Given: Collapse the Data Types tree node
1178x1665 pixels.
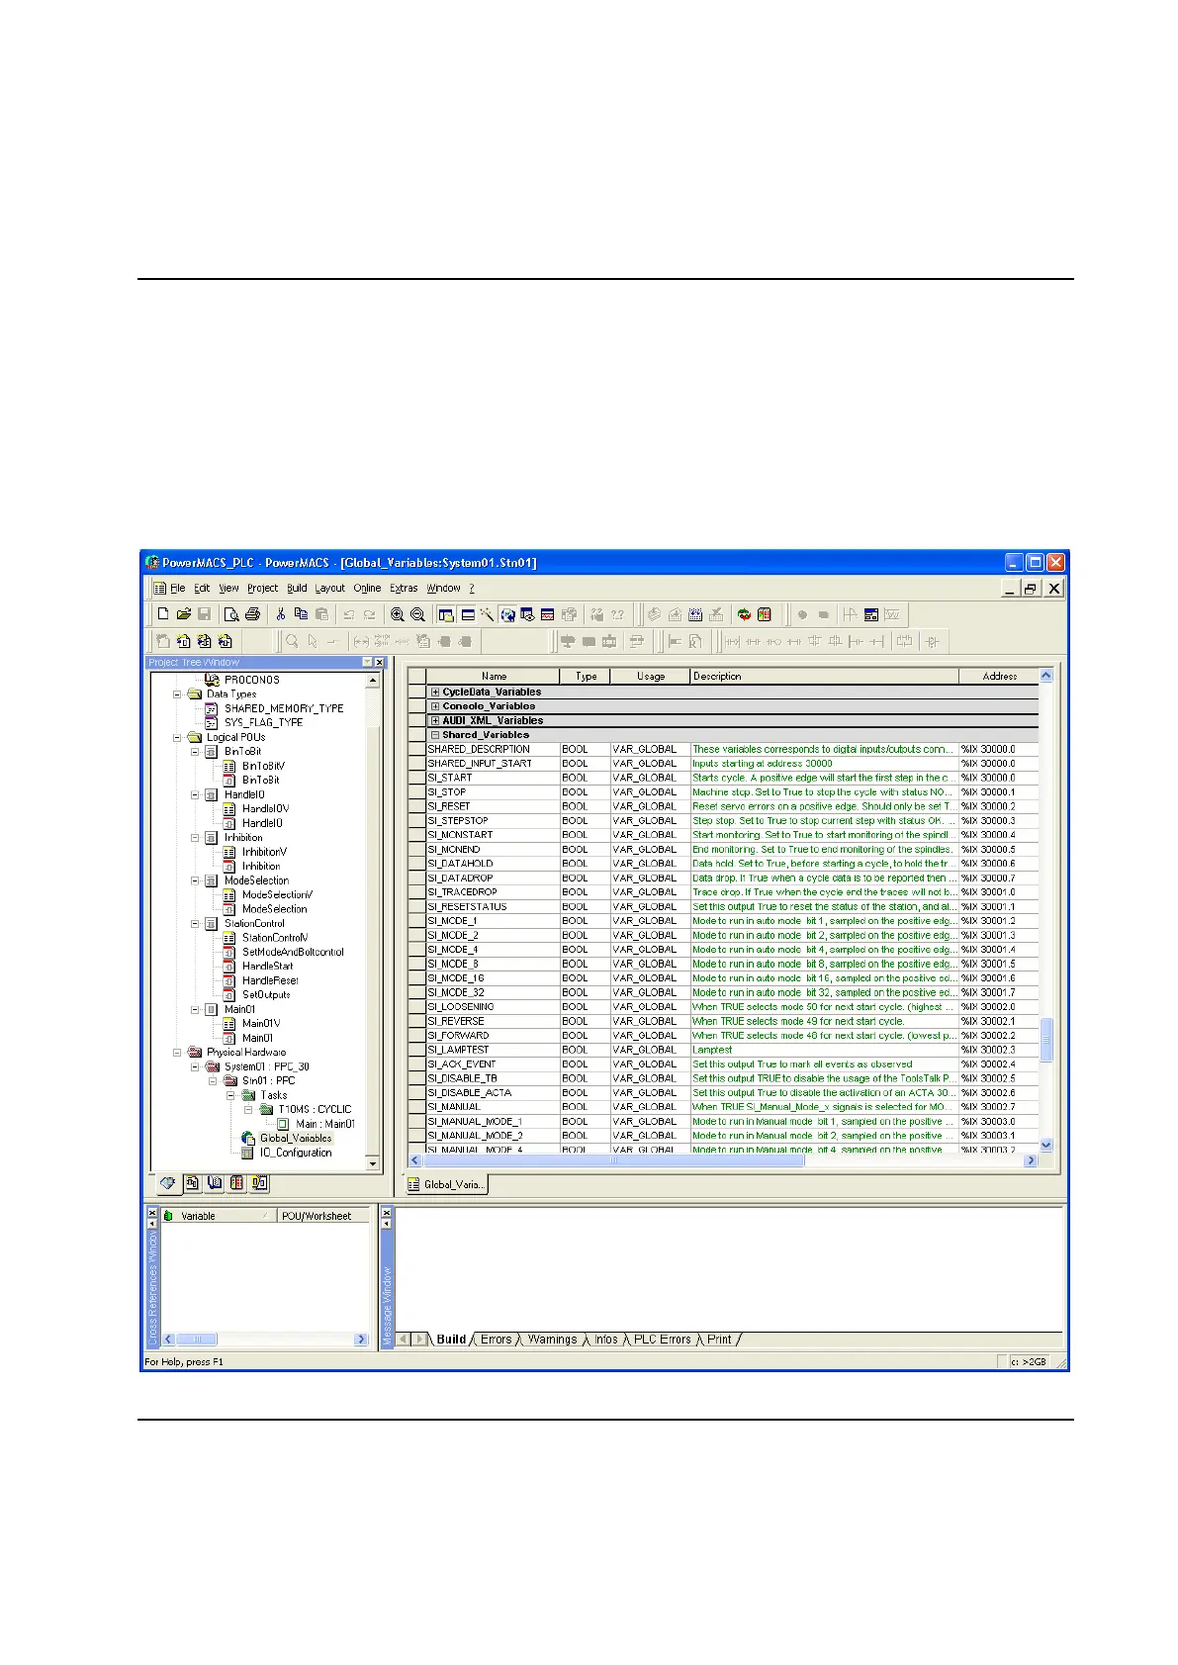Looking at the screenshot, I should point(178,694).
